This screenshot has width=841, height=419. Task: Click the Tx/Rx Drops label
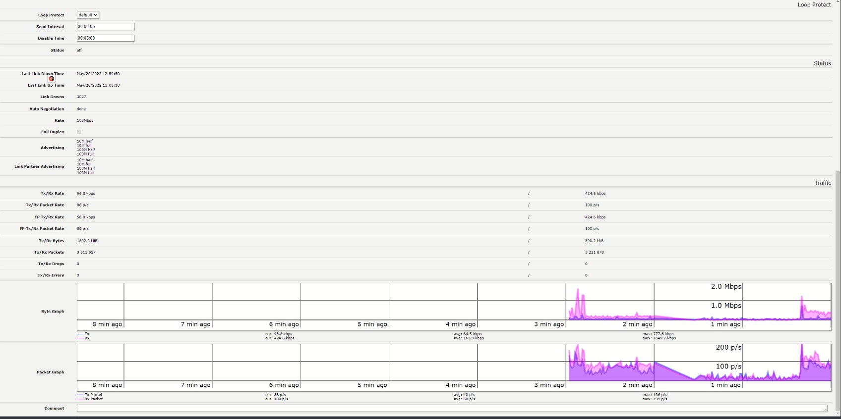click(51, 264)
